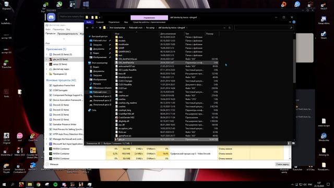Click the Back arrow in Explorer
Image resolution: width=334 pixels, height=188 pixels.
click(87, 28)
